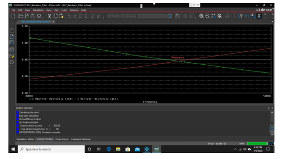Click sidebar plot settings icon with blue dot
The width and height of the screenshot is (291, 159).
[12, 50]
